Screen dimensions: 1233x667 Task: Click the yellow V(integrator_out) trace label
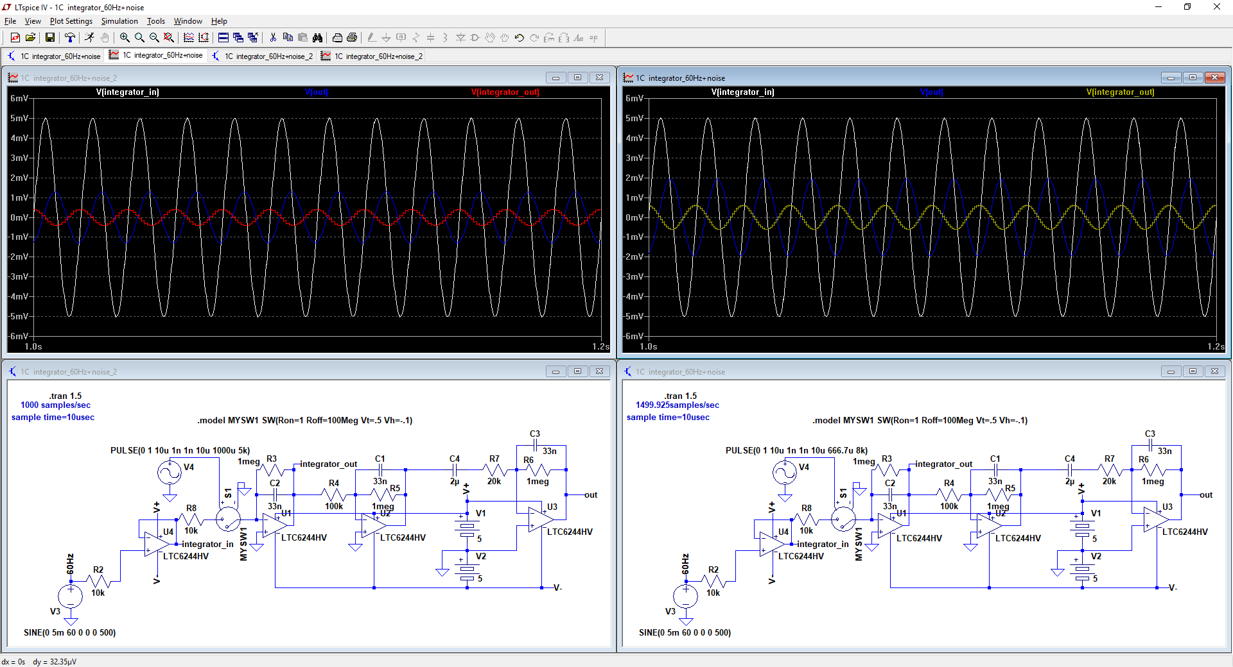coord(1121,92)
